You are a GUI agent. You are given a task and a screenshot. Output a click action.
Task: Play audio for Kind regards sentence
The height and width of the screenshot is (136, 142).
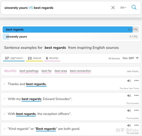(x=129, y=125)
